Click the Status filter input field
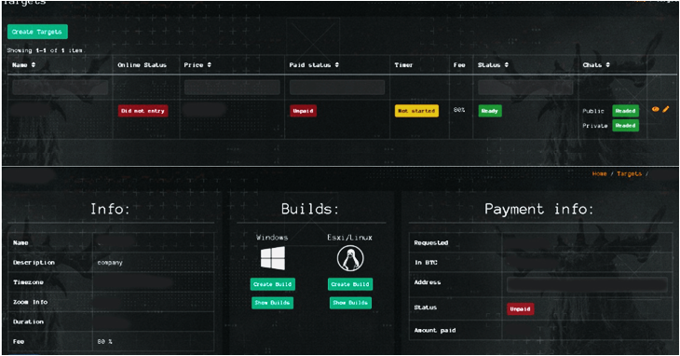The width and height of the screenshot is (680, 356). click(x=525, y=88)
